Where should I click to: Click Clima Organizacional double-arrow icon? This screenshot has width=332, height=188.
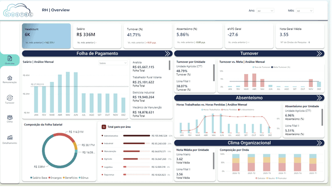(320, 143)
